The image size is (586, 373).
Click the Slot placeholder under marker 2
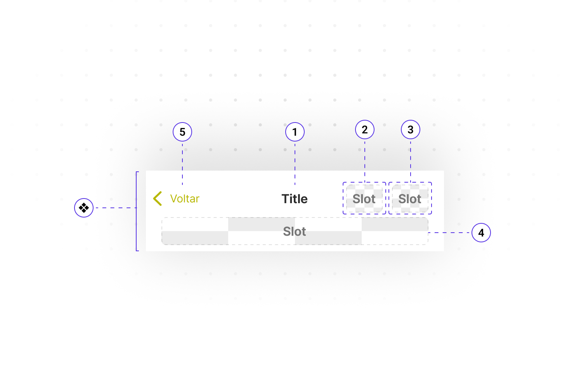pos(364,199)
